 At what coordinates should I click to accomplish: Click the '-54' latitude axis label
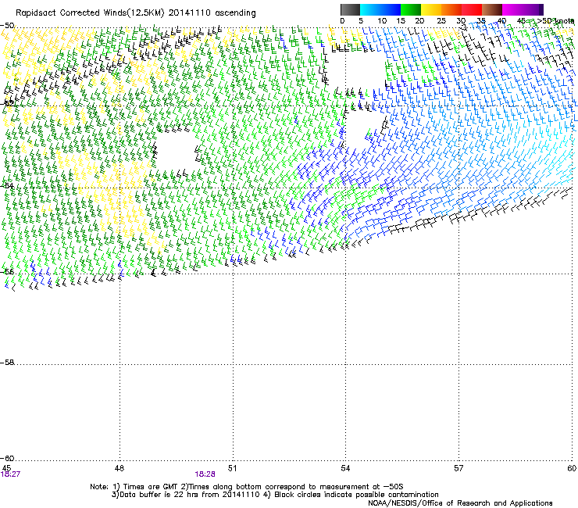[7, 185]
